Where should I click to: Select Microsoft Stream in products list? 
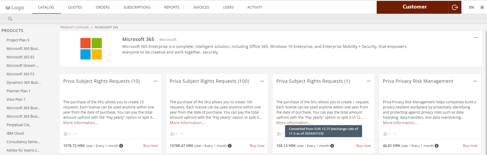23,66
